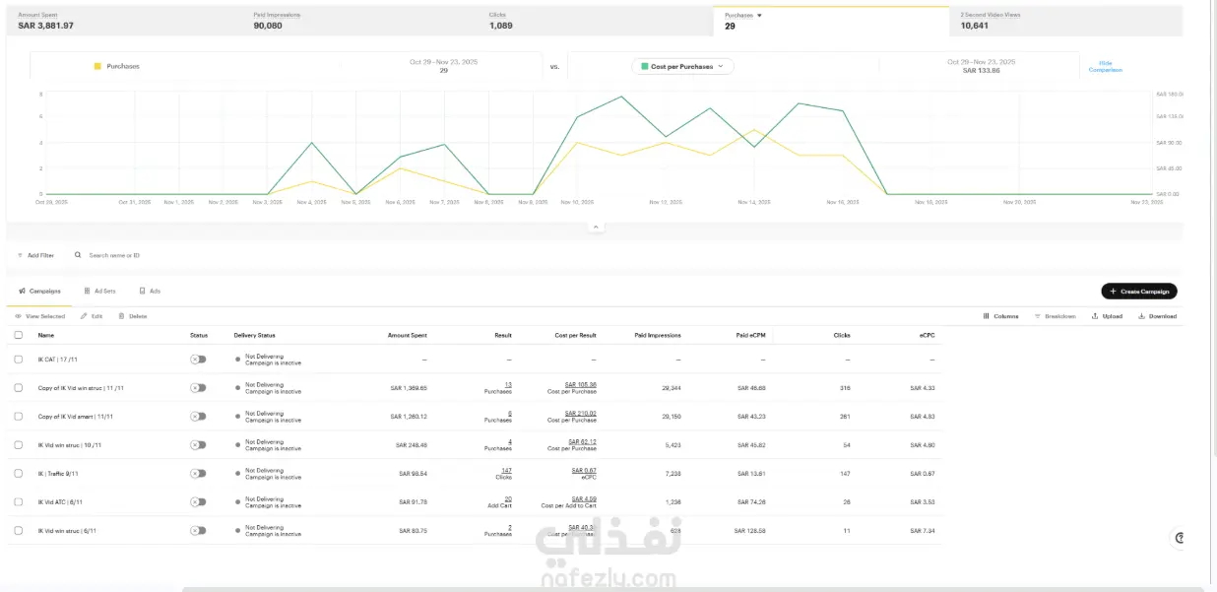The height and width of the screenshot is (592, 1217).
Task: Click the View Selected eye icon
Action: pyautogui.click(x=19, y=316)
